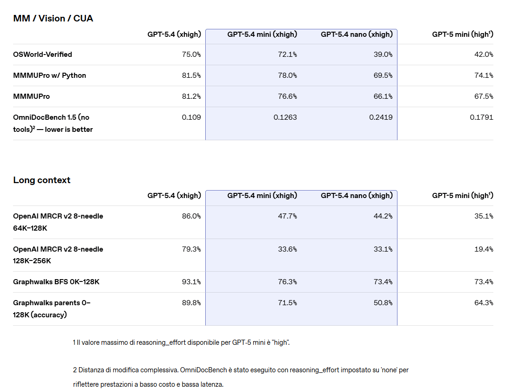Select the Graphwalks BFS 0K–128K row label
This screenshot has width=525, height=390.
(56, 282)
